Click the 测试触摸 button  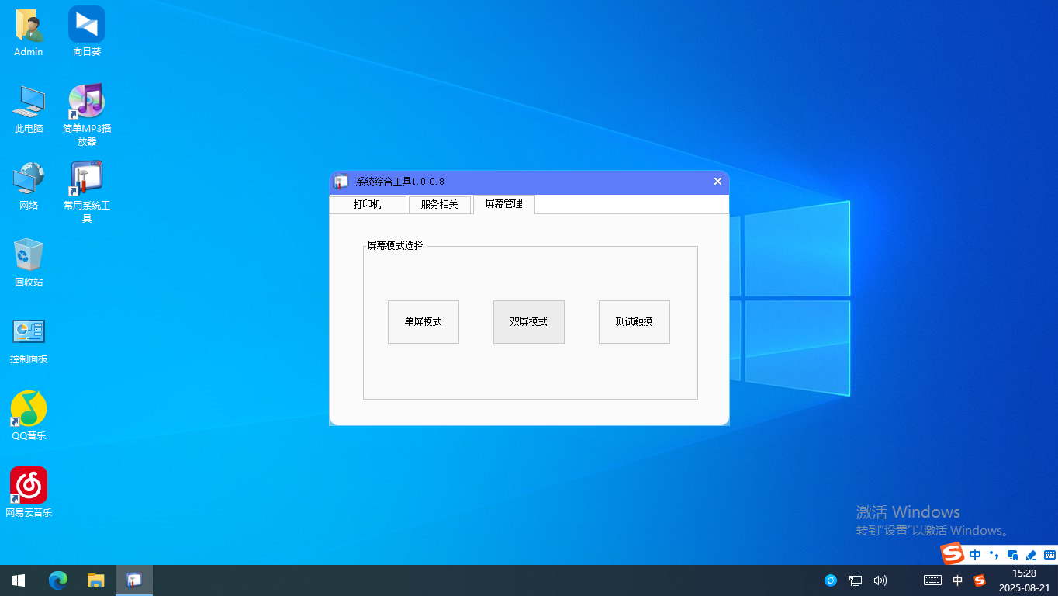(x=634, y=322)
